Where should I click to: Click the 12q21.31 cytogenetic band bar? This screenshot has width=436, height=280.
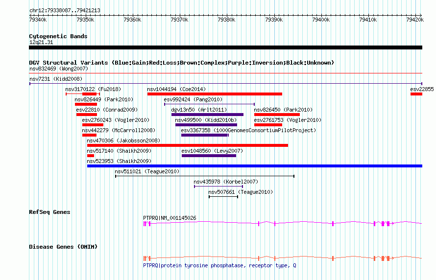(225, 47)
